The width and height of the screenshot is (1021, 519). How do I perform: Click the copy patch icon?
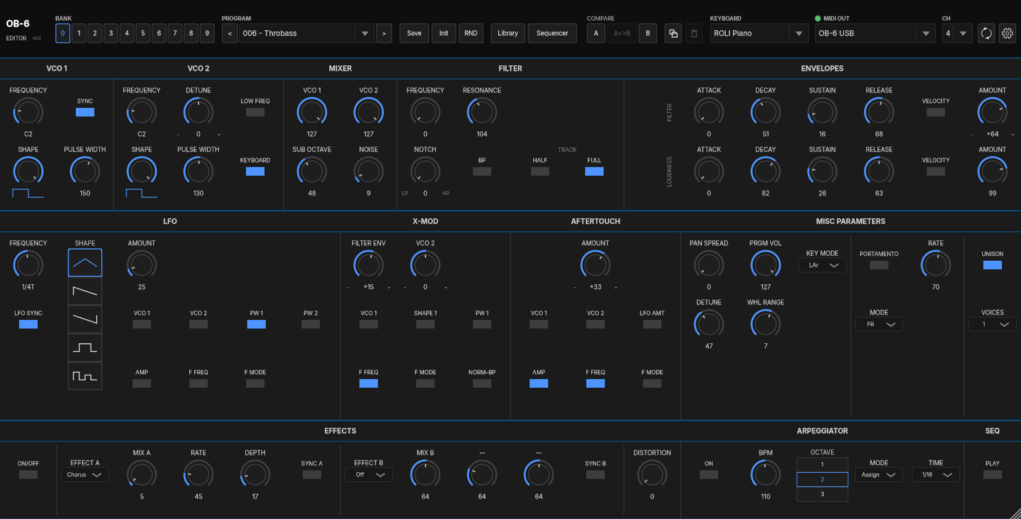pyautogui.click(x=673, y=33)
